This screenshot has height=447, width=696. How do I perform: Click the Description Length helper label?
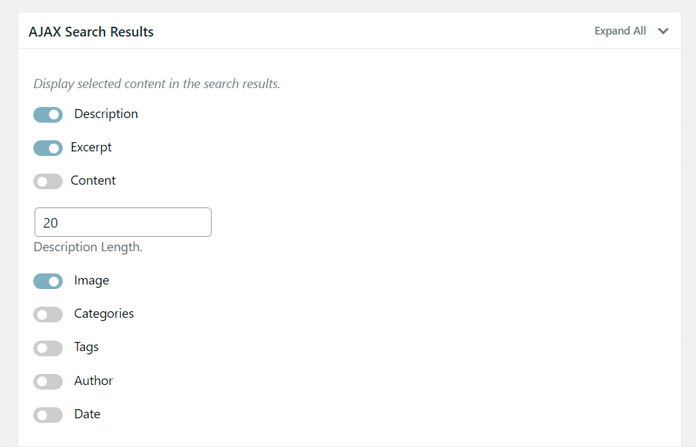(x=87, y=247)
